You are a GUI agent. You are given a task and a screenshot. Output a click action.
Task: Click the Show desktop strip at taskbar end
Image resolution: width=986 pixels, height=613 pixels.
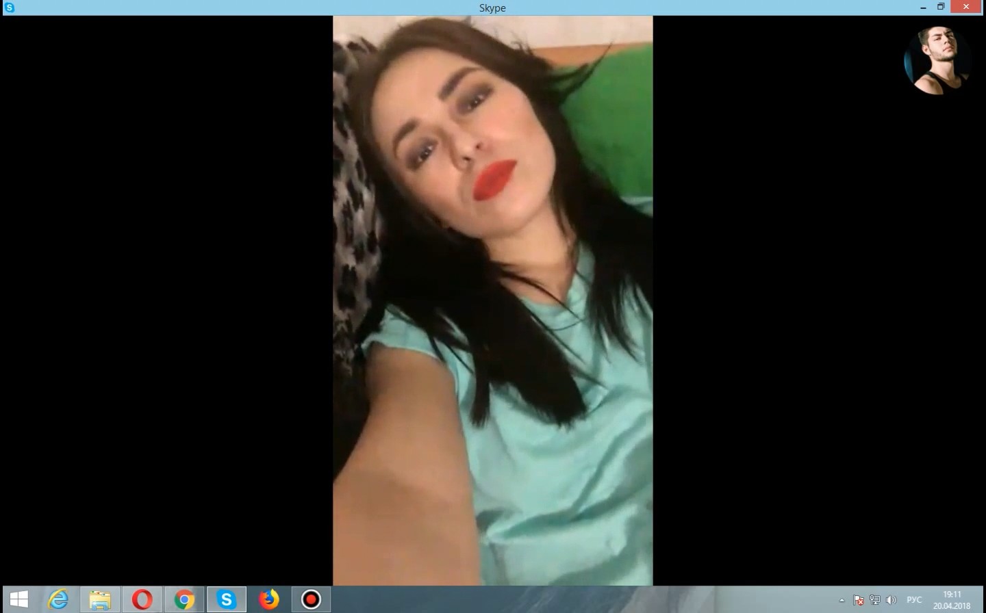982,600
